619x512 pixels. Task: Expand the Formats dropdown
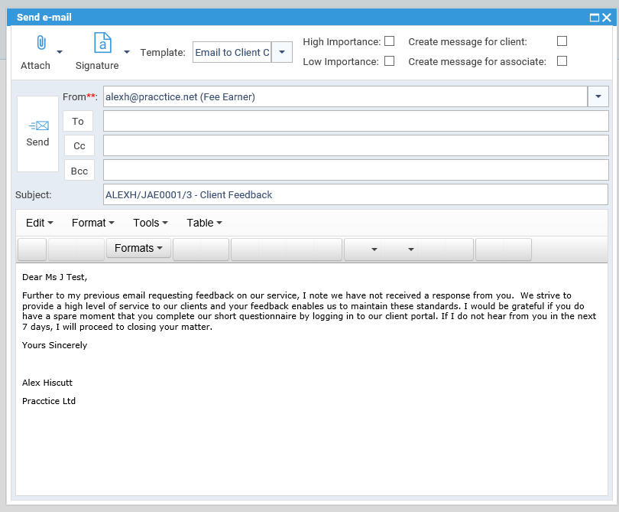pyautogui.click(x=138, y=248)
